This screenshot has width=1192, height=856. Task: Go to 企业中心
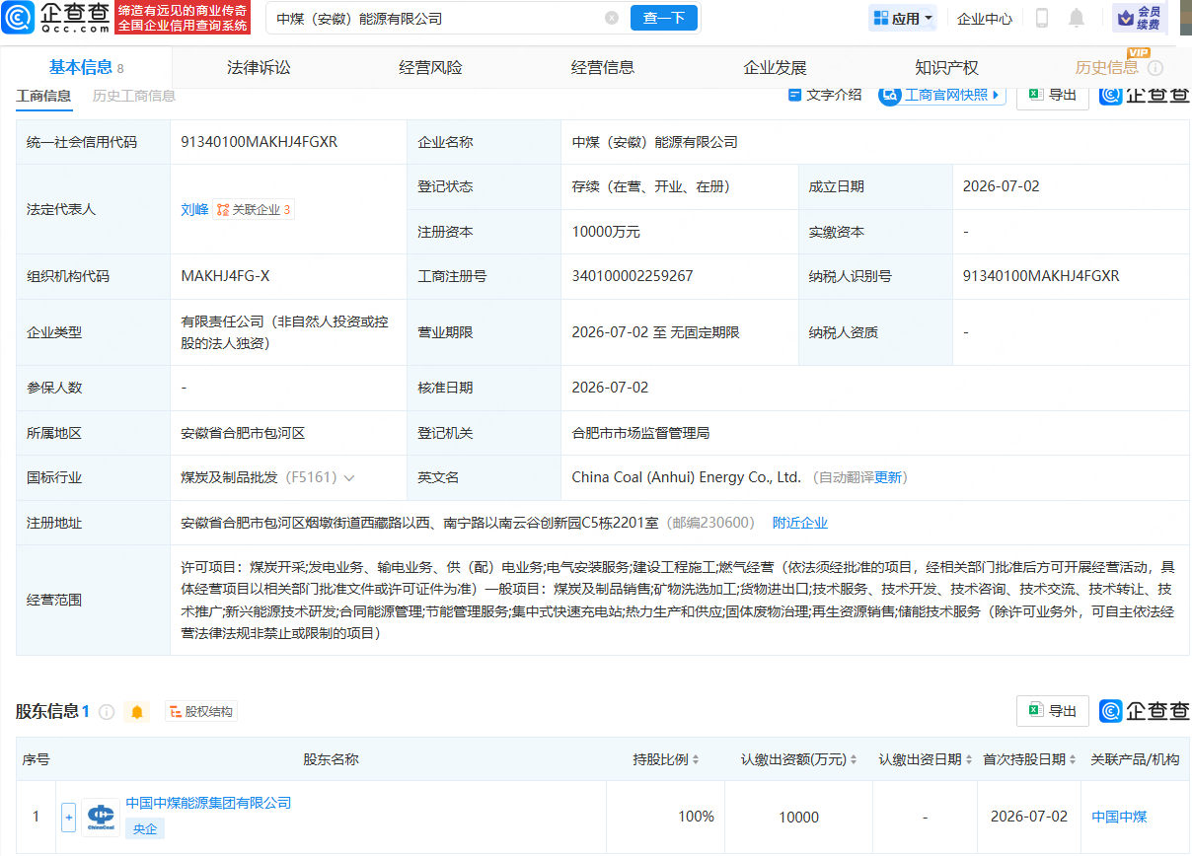(984, 18)
